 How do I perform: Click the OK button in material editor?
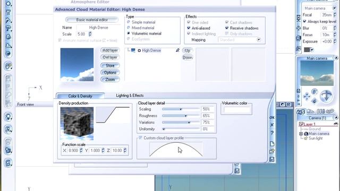[272, 118]
